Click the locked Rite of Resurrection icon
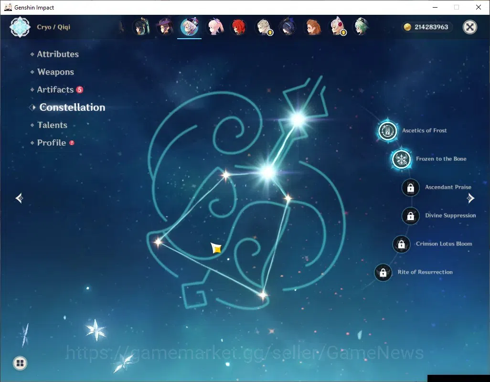The width and height of the screenshot is (490, 382). (383, 273)
